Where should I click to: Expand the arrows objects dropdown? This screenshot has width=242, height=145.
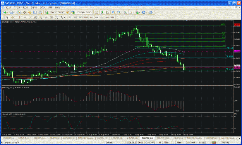pyautogui.click(x=64, y=17)
